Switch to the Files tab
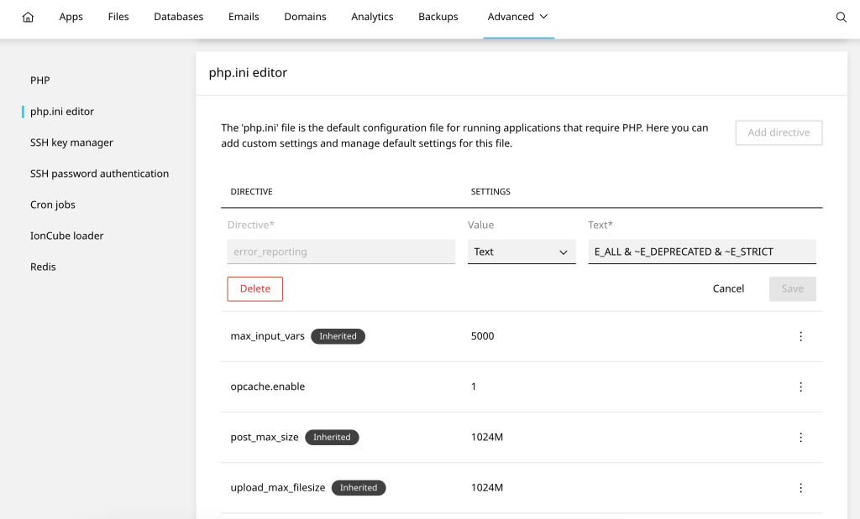 [x=118, y=17]
